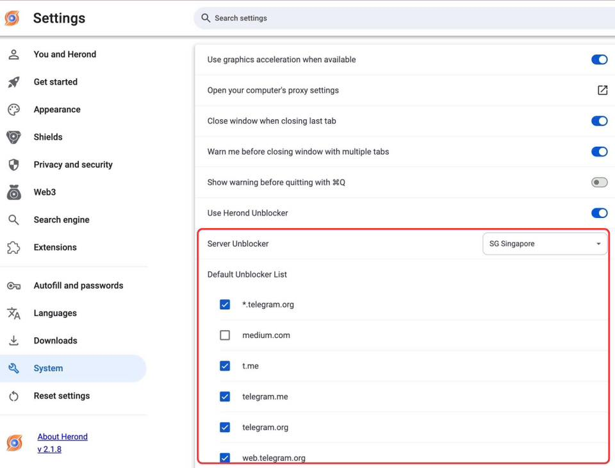Click the telegram.me domain text
This screenshot has width=615, height=468.
(x=265, y=397)
